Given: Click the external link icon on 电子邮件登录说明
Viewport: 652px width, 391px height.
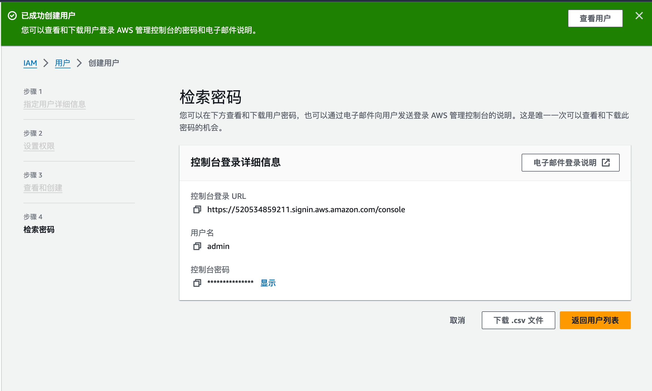Looking at the screenshot, I should click(x=606, y=163).
